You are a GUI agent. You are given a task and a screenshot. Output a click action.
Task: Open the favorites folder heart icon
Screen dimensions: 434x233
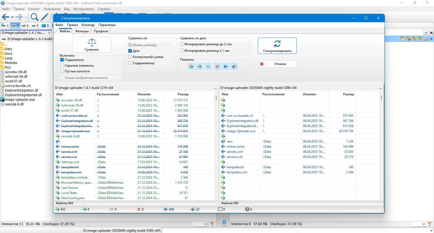409,39
